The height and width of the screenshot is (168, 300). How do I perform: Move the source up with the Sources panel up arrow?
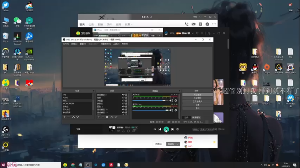112,117
